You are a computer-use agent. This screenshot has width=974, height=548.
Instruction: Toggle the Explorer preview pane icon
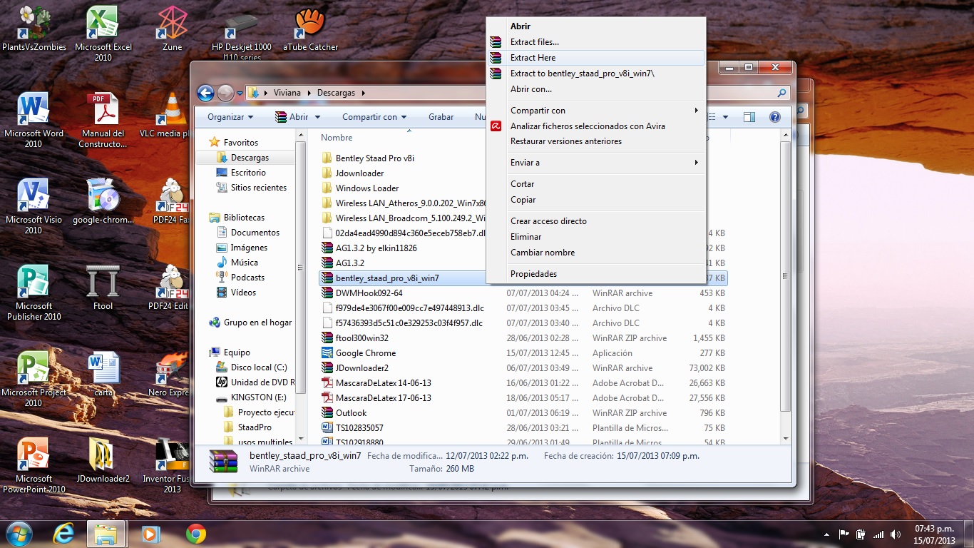click(749, 117)
